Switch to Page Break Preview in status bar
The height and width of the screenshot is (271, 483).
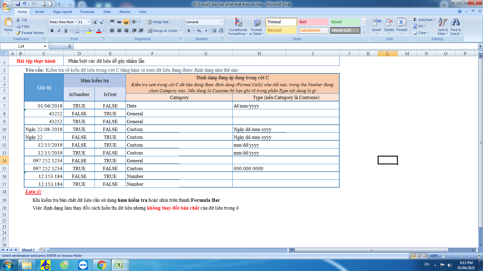coord(425,256)
